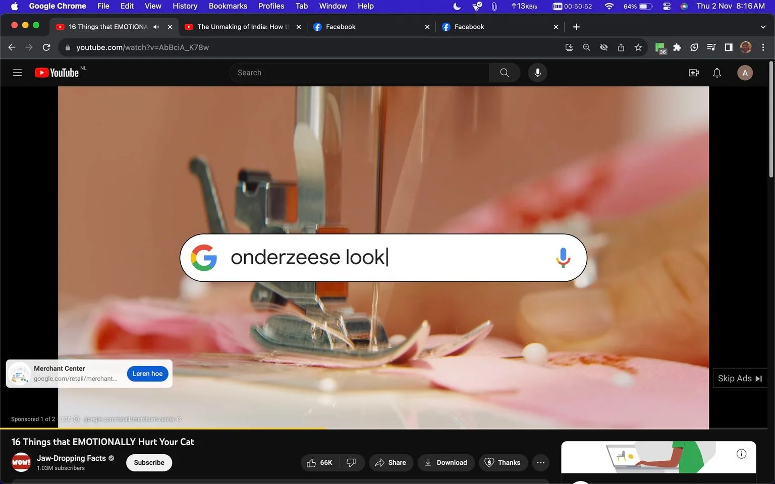The height and width of the screenshot is (484, 775).
Task: Close 'The Unmaking of India' tab
Action: [299, 27]
